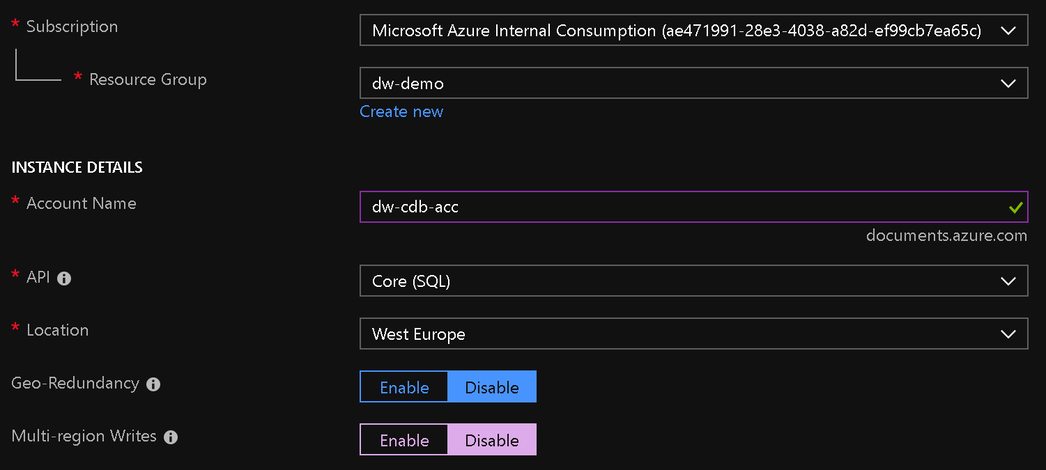Click the info icon next to API
This screenshot has height=470, width=1046.
pyautogui.click(x=63, y=277)
